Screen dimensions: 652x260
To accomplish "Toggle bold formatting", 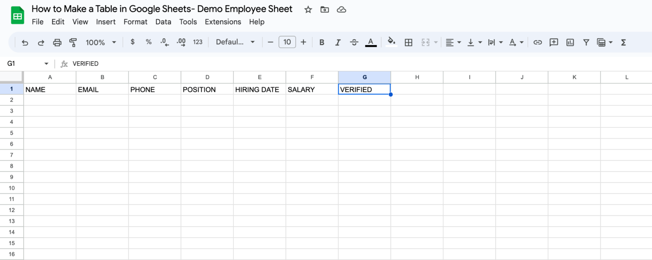I will click(x=321, y=42).
